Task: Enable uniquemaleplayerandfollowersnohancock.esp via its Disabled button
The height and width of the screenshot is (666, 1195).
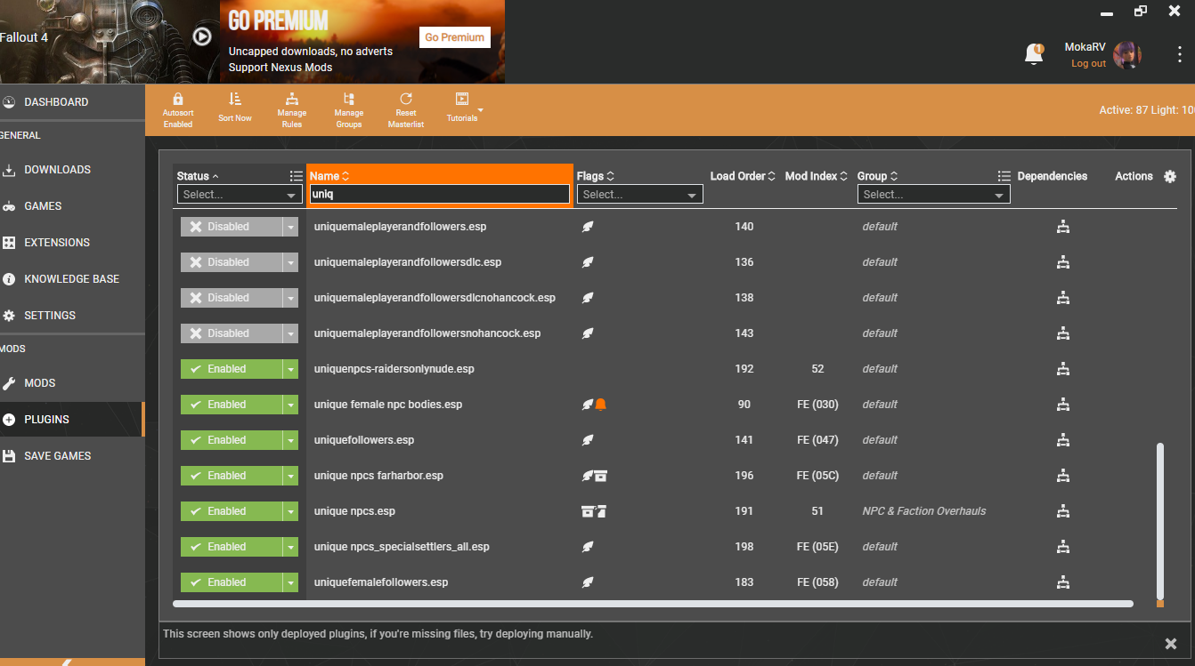Action: [232, 333]
